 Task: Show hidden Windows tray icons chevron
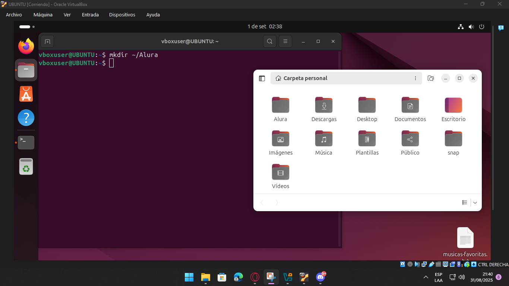click(x=426, y=277)
